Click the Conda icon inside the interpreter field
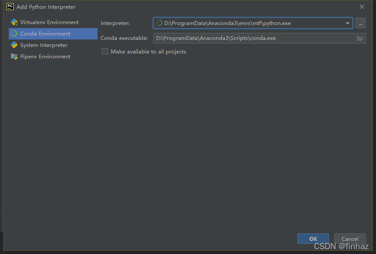This screenshot has height=254, width=376. click(159, 23)
